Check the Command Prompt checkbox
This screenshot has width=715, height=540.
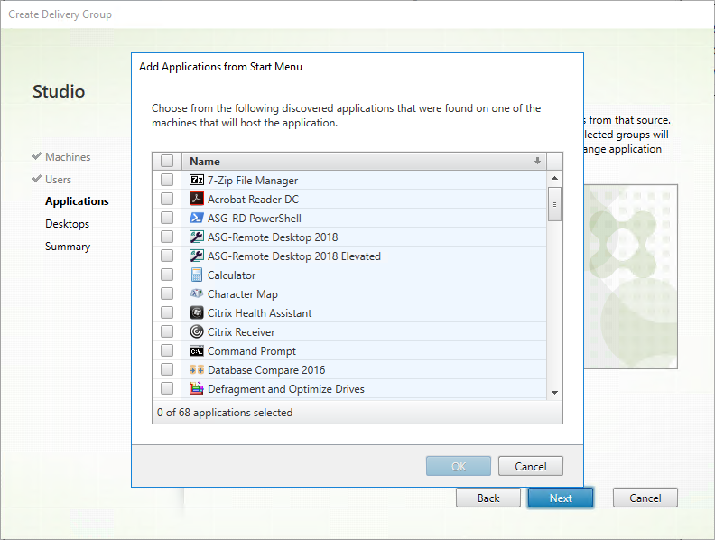click(167, 350)
